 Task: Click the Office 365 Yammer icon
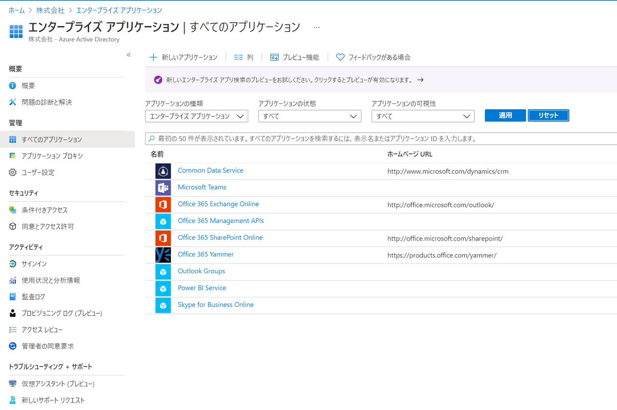point(163,255)
